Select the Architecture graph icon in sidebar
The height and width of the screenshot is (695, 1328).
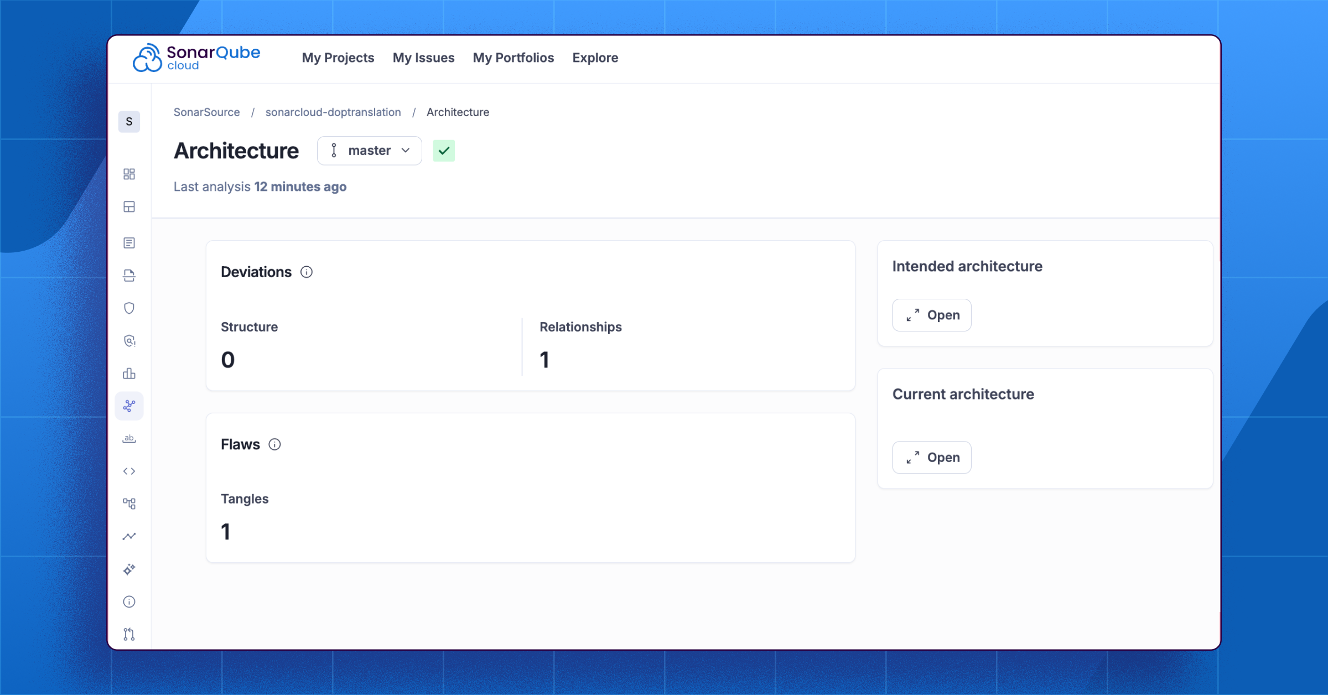(129, 406)
